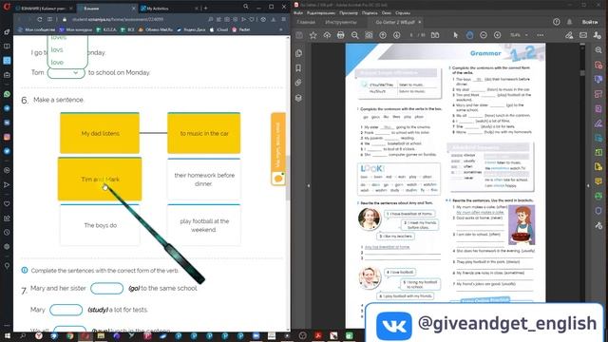Click blank for Mary and her sister (go)

point(107,288)
